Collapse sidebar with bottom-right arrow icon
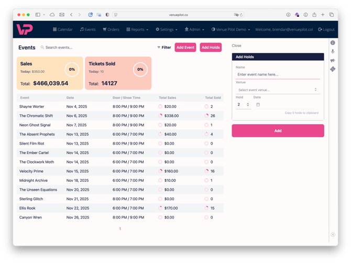Image resolution: width=351 pixels, height=263 pixels. pyautogui.click(x=333, y=235)
